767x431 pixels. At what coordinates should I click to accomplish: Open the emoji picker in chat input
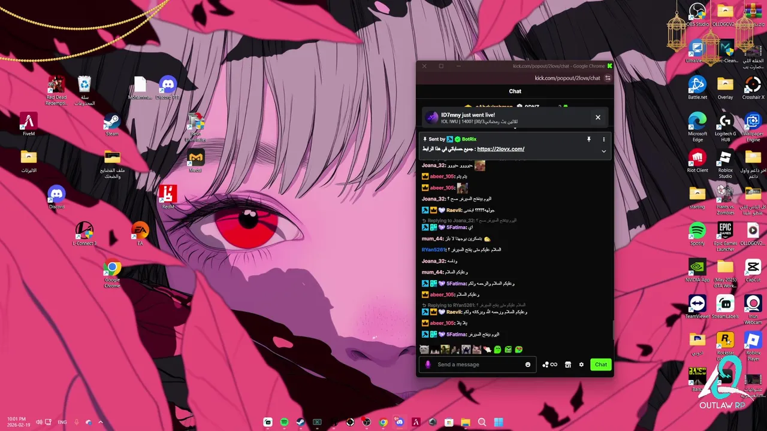[x=528, y=365]
